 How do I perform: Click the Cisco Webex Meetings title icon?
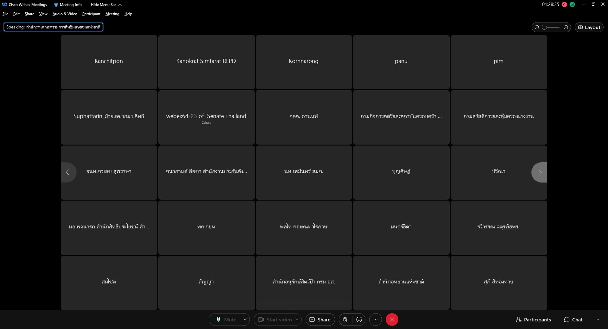point(5,4)
